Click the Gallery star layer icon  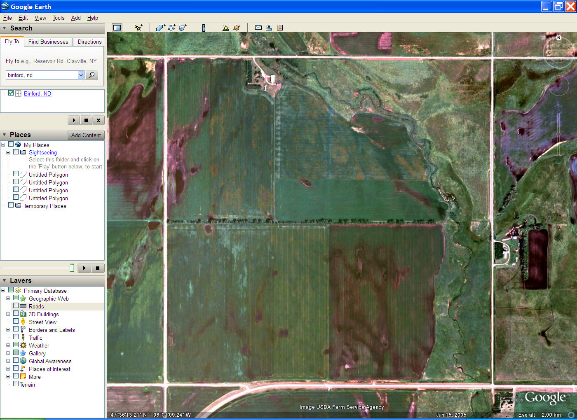coord(23,353)
